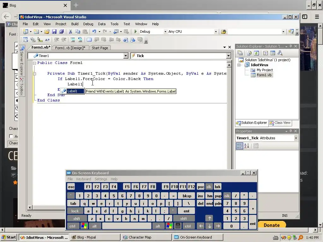The image size is (323, 242).
Task: Toggle auto-hide pin on Solution Explorer panel
Action: 291,46
